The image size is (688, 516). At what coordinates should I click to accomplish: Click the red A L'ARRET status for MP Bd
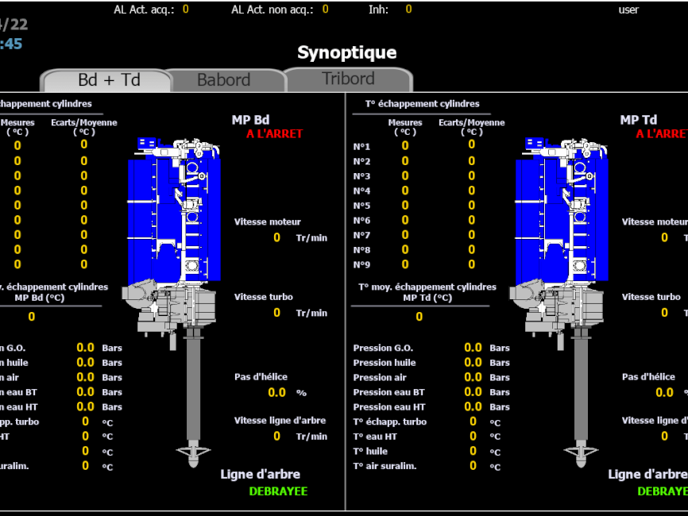click(274, 134)
